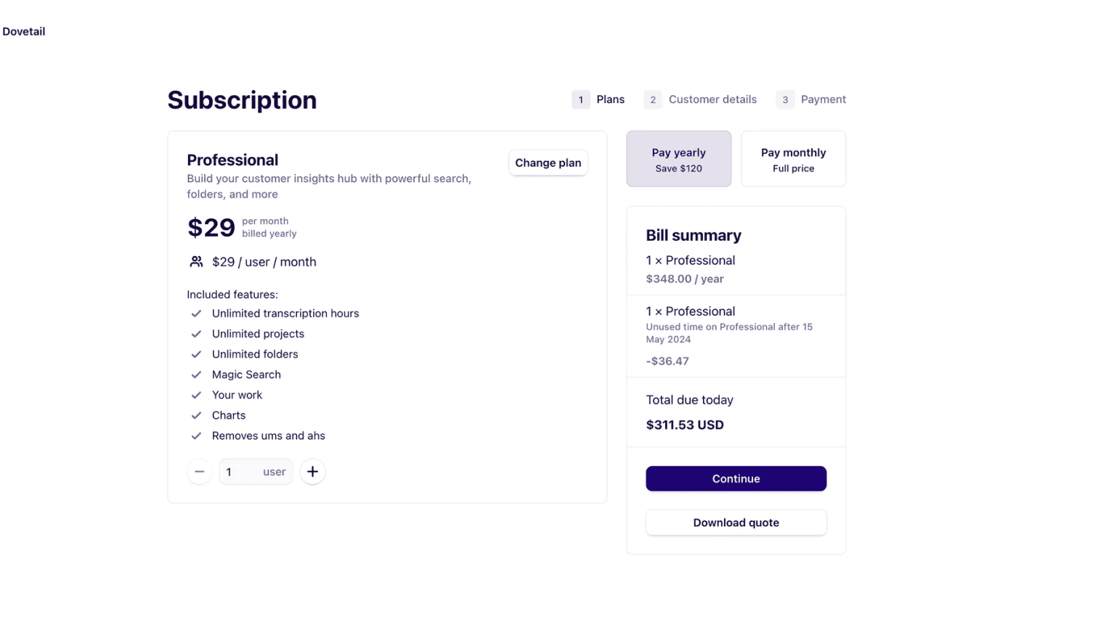Go to the Payment step
The width and height of the screenshot is (1101, 627).
tap(811, 99)
